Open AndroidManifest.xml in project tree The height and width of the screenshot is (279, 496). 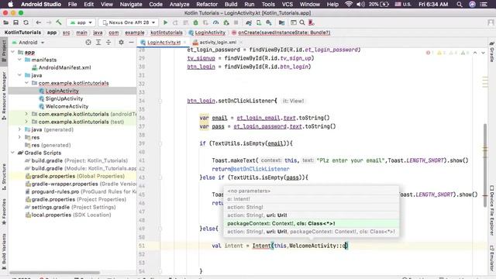click(x=64, y=67)
